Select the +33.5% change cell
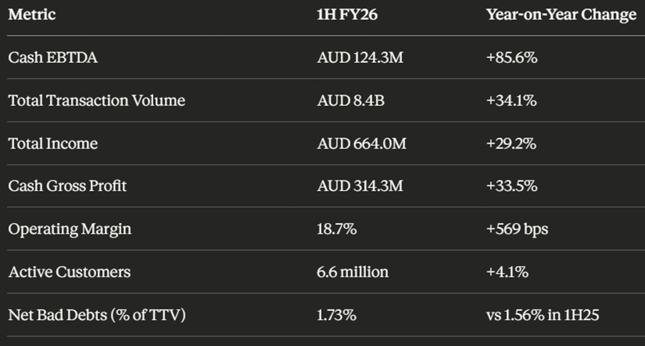The image size is (645, 346). click(511, 187)
